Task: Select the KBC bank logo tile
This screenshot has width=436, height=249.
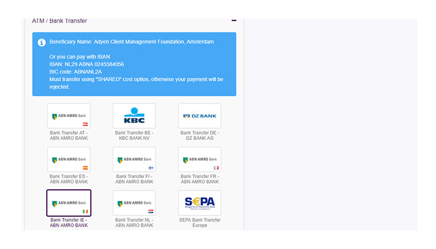Action: (x=134, y=116)
